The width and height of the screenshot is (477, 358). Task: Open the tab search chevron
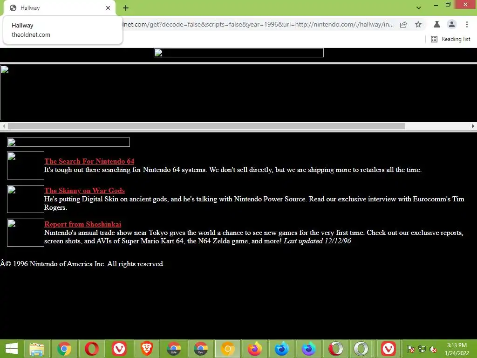pos(419,8)
